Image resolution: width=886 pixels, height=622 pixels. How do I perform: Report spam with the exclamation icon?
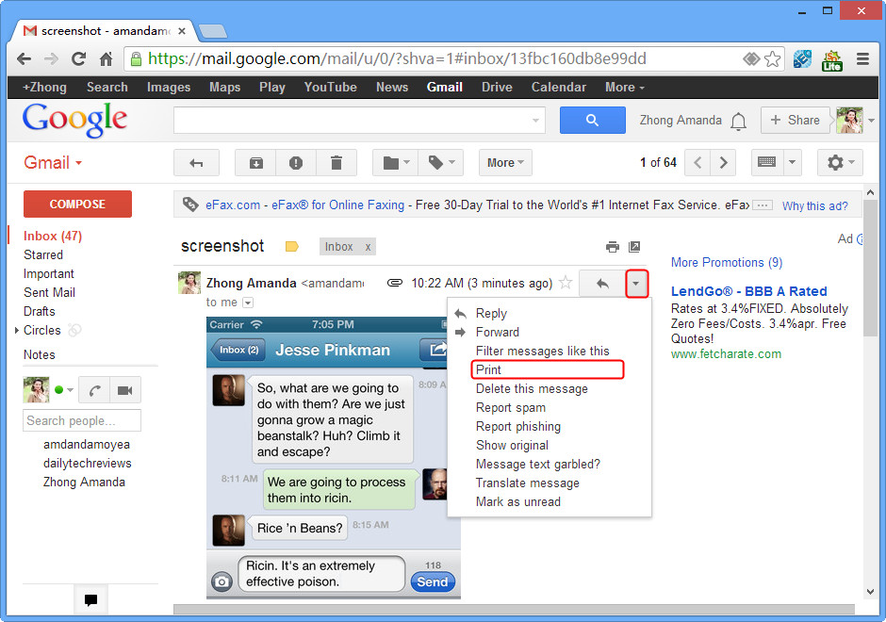point(296,163)
